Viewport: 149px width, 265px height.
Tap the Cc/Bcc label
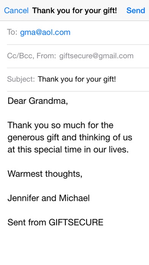click(19, 56)
